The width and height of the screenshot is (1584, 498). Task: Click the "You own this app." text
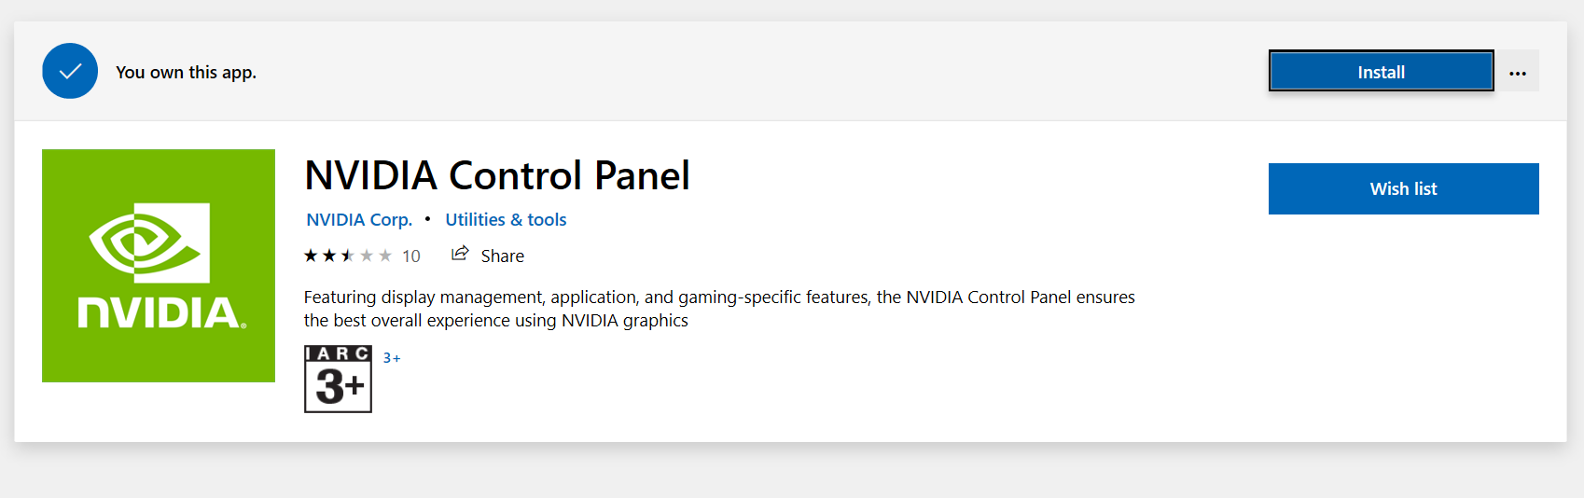click(x=186, y=73)
